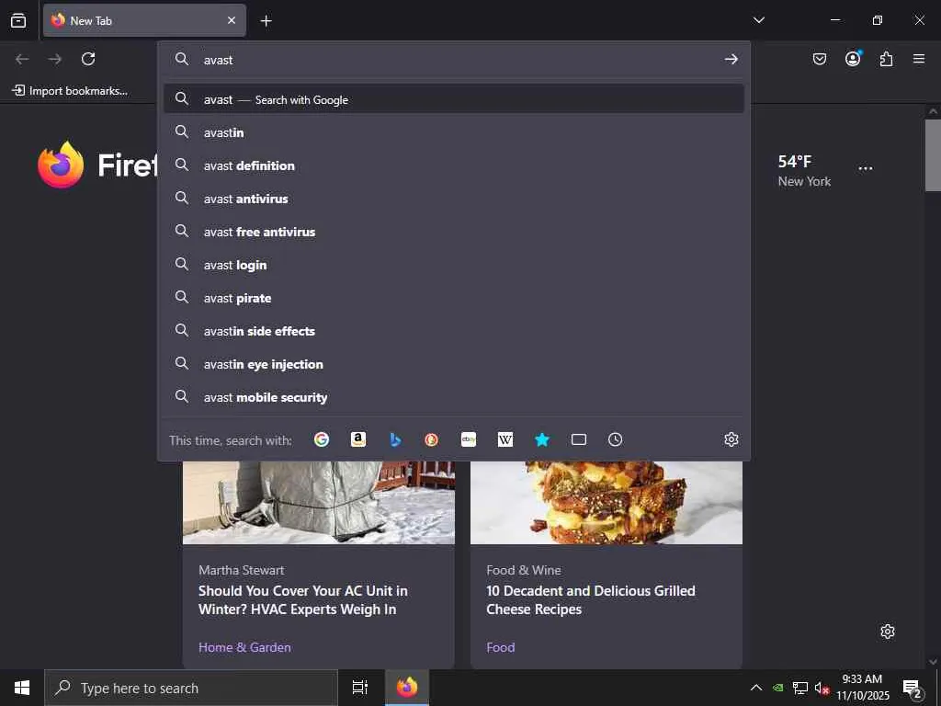This screenshot has width=941, height=706.
Task: Search this time with eBay icon
Action: [469, 439]
